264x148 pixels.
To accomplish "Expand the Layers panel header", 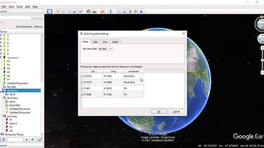I will click(21, 146).
